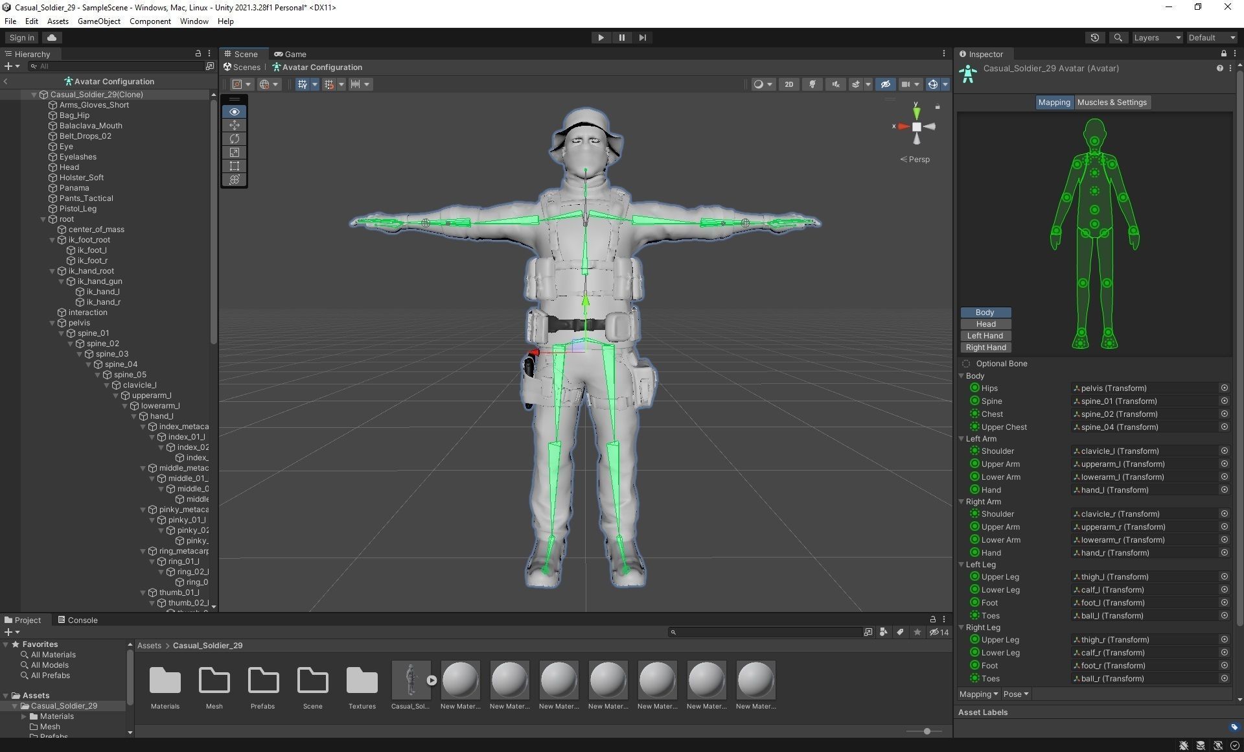Collapse the Left Arm section in Inspector
The height and width of the screenshot is (752, 1244).
tap(962, 439)
